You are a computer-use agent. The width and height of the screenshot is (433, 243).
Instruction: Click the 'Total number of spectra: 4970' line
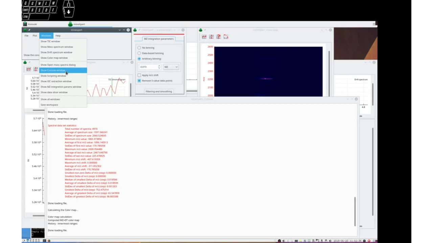(x=81, y=129)
